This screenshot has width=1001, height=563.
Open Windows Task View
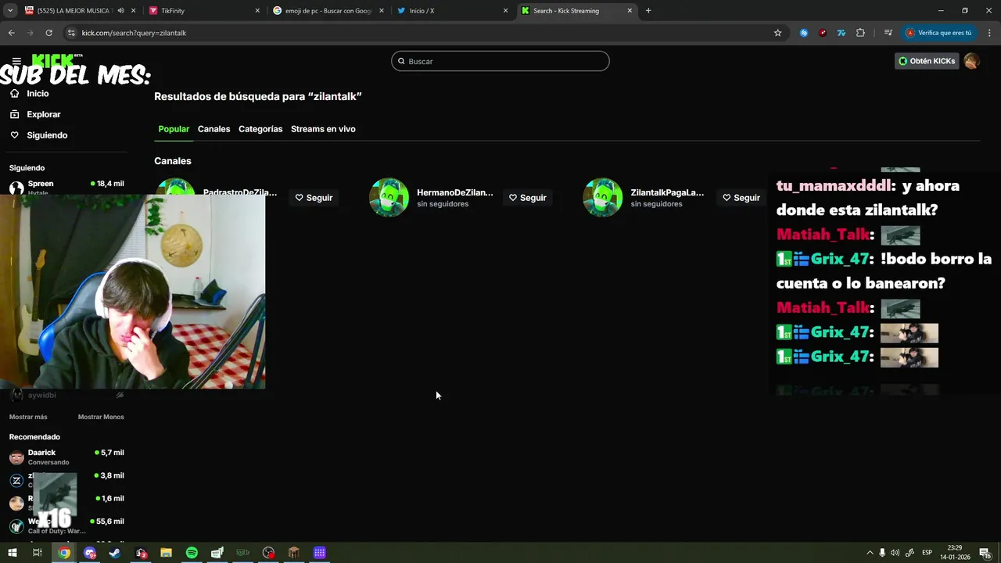tap(37, 553)
